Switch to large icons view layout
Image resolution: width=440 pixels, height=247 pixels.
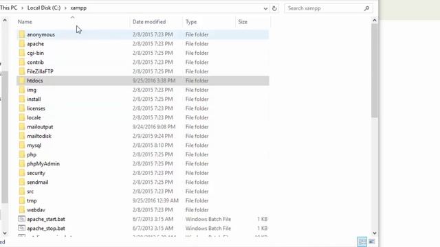coord(371,242)
